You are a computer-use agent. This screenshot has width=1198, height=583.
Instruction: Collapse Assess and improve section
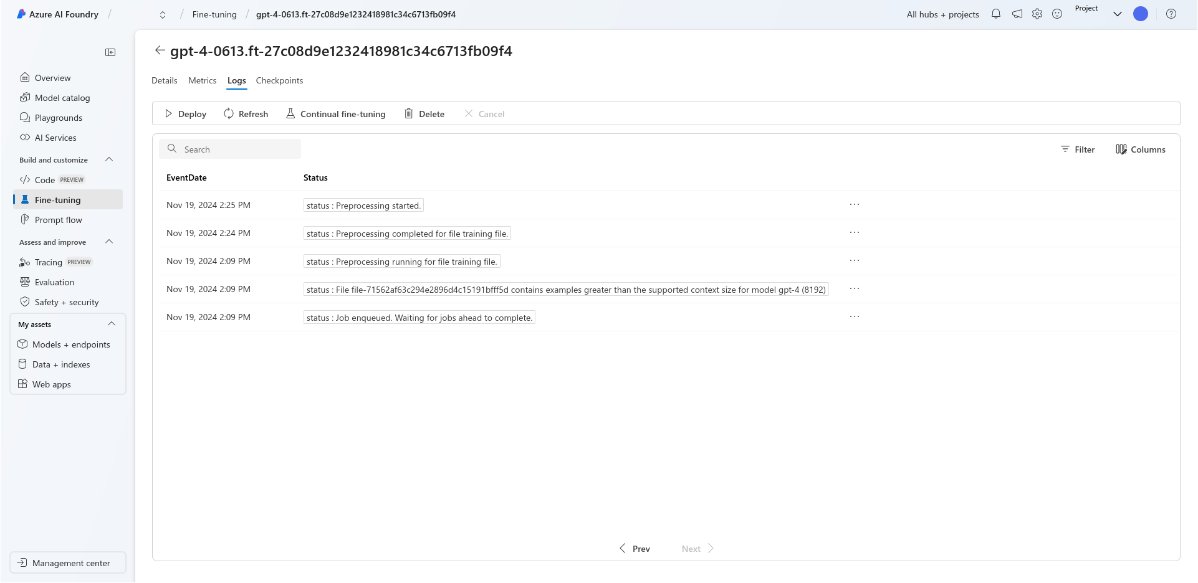coord(109,242)
